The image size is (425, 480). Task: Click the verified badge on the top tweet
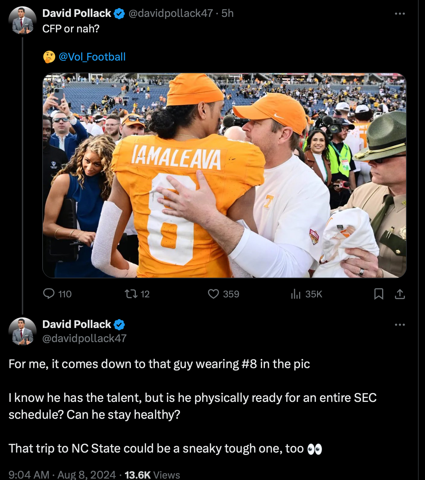pyautogui.click(x=120, y=14)
